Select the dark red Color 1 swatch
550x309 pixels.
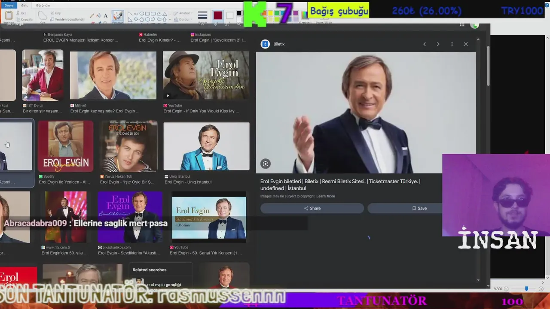pos(218,15)
